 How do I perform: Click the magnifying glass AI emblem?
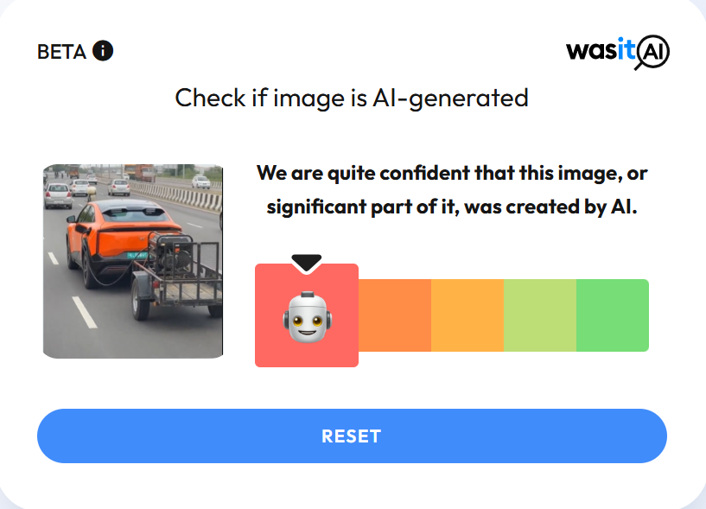click(x=652, y=52)
